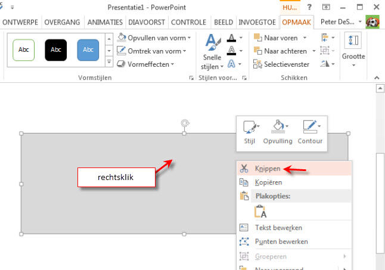Open Peter DeS... account menu
The image size is (385, 270).
(341, 22)
